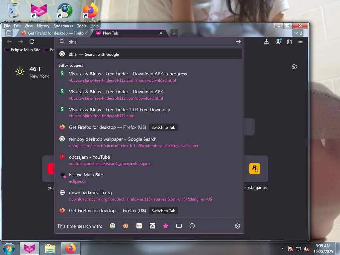Expand the list all tabs dropdown
This screenshot has width=340, height=255.
point(298,33)
